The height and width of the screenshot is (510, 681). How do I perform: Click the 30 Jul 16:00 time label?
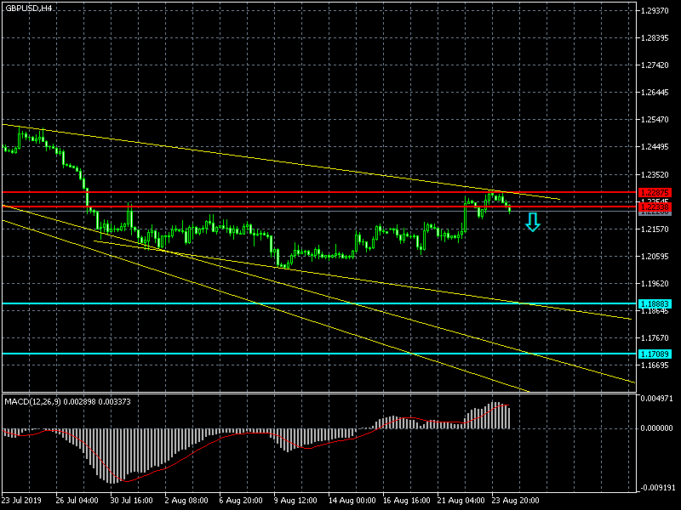[x=132, y=500]
